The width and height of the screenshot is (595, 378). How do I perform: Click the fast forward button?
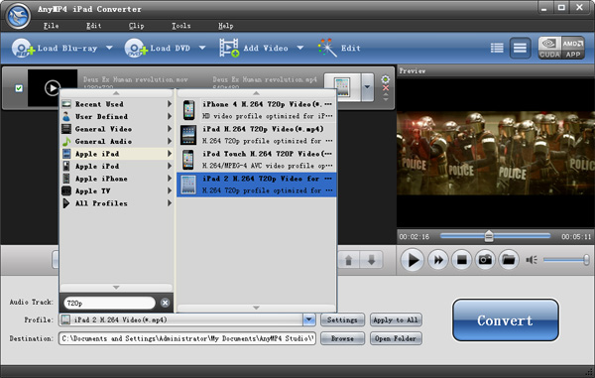pos(438,260)
